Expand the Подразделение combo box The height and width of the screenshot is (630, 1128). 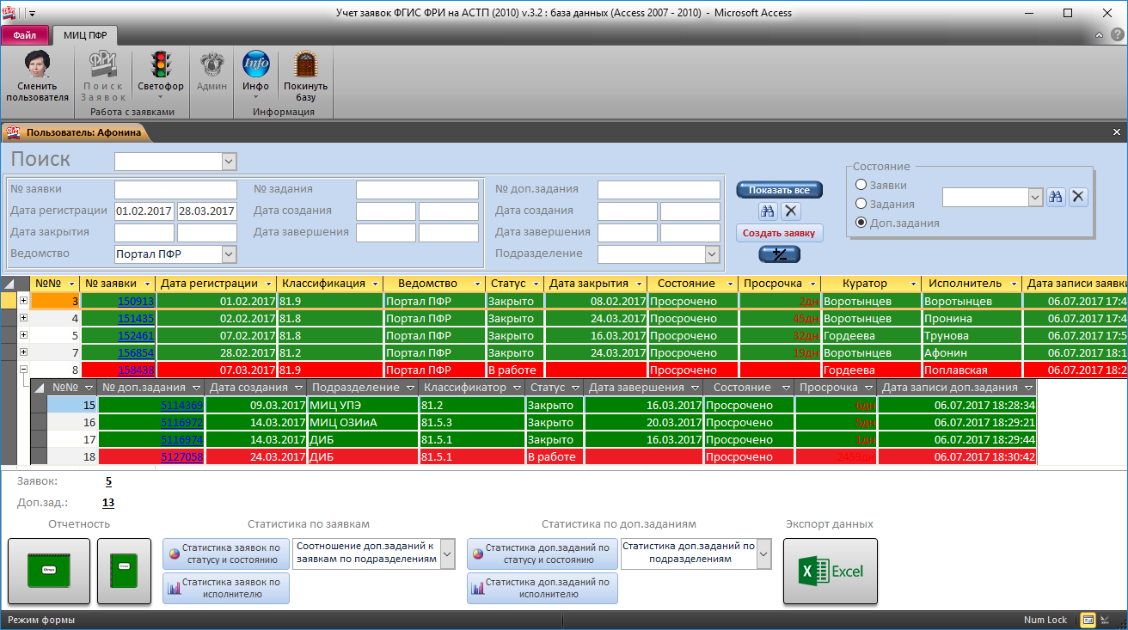(x=711, y=254)
